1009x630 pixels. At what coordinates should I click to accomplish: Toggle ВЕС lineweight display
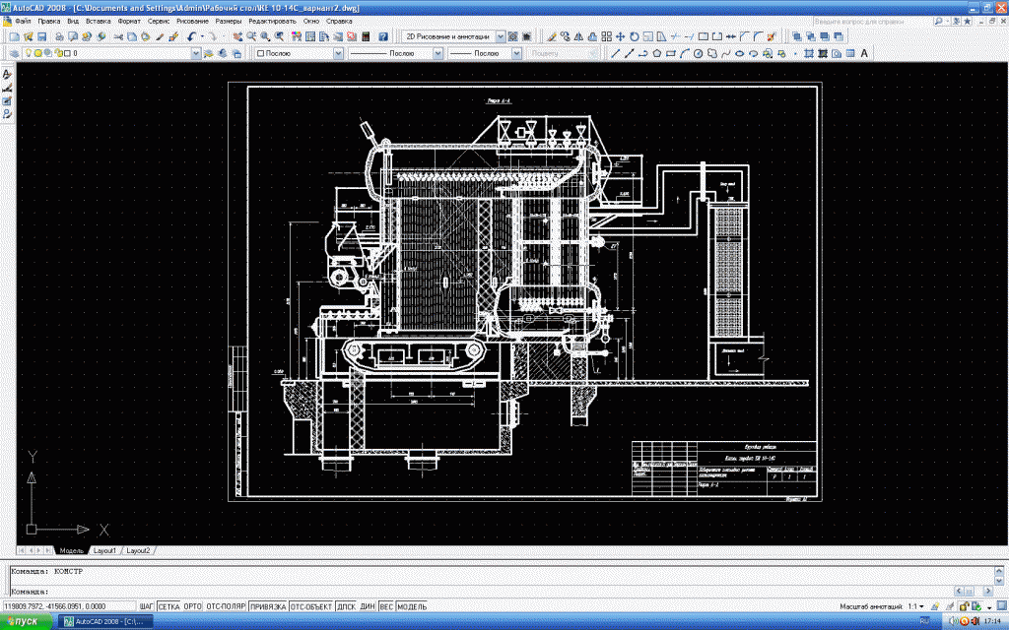(386, 606)
